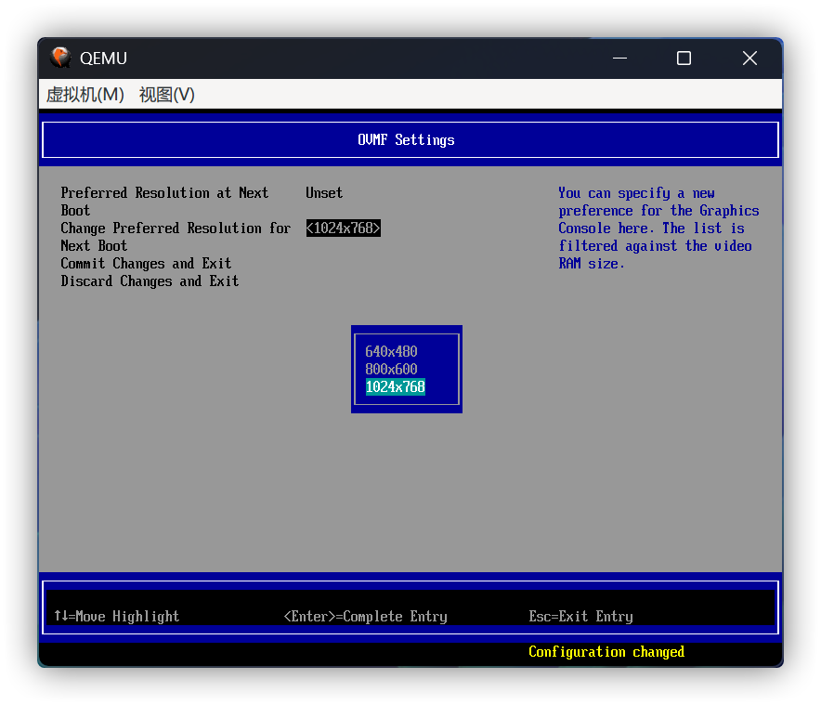Screen dimensions: 821x705
Task: Maximize the QEMU window
Action: coord(684,58)
